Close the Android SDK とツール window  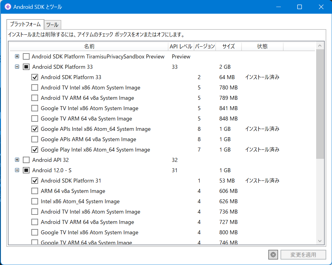[321, 7]
